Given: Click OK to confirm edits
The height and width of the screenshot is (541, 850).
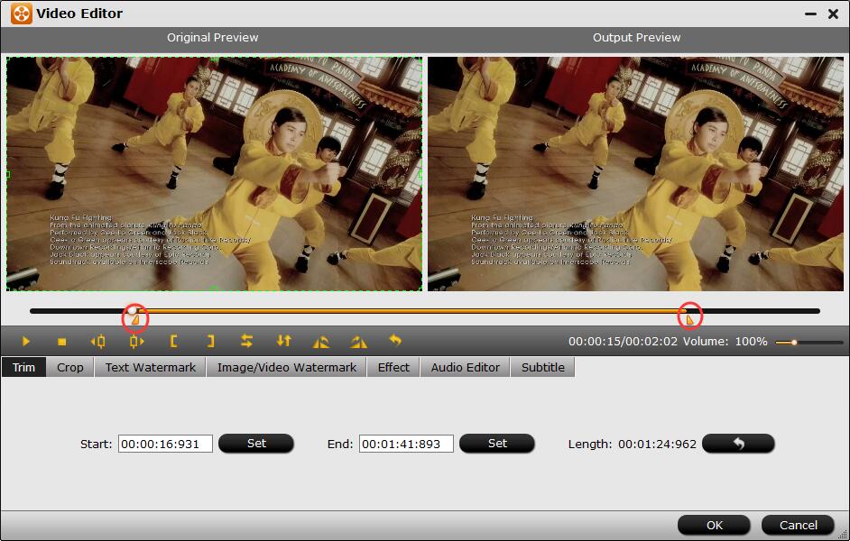Looking at the screenshot, I should click(714, 525).
